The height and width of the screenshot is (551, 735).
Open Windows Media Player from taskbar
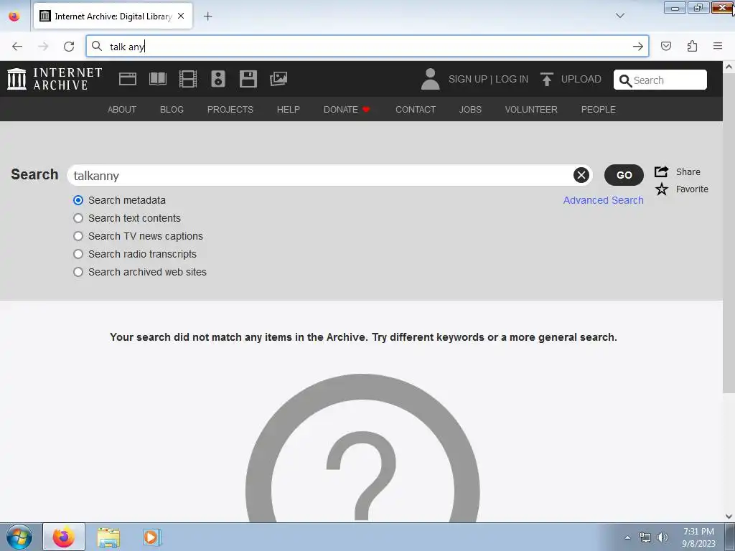coord(151,537)
